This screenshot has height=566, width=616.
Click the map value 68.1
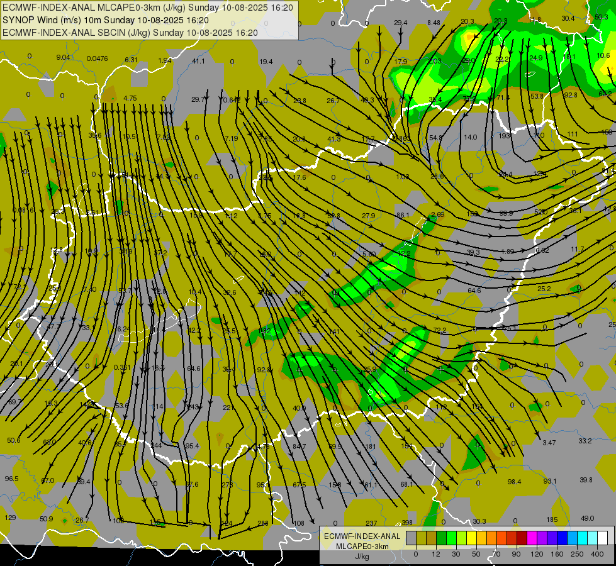point(406,485)
